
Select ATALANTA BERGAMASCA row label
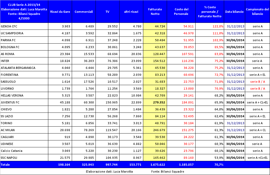[x=24, y=68]
